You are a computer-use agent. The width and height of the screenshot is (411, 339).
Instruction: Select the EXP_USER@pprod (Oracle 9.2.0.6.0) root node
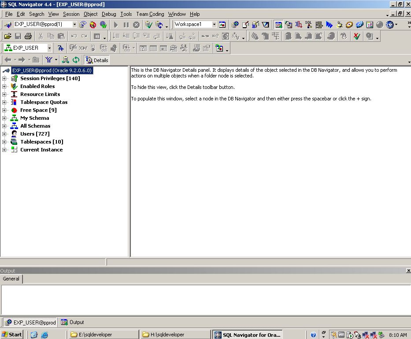pos(52,70)
